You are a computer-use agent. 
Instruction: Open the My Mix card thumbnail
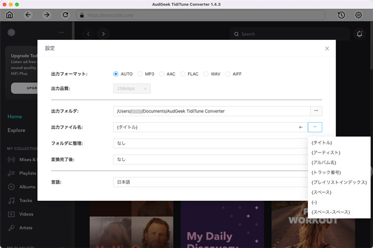(131, 224)
